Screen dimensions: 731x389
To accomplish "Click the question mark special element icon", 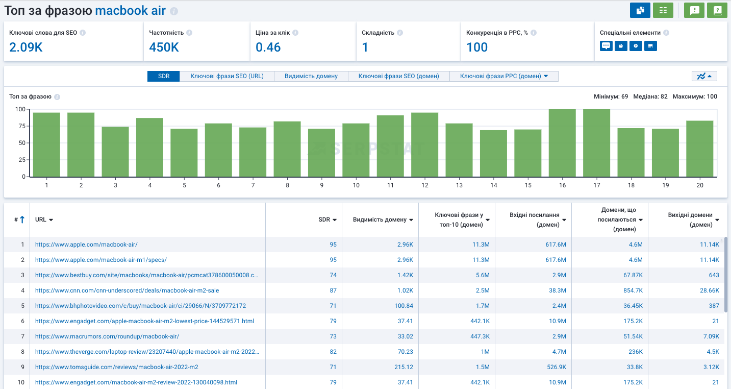I will click(x=636, y=46).
